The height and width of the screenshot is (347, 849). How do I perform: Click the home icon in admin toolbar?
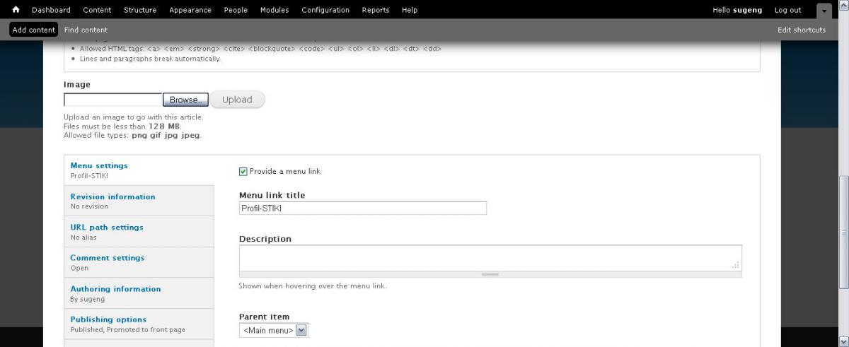coord(16,10)
